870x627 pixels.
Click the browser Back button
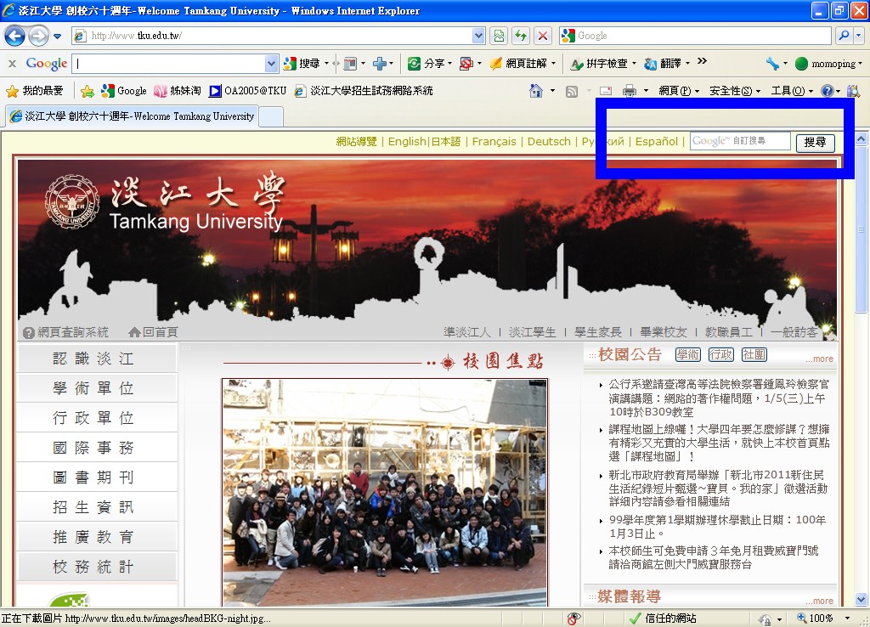click(14, 36)
